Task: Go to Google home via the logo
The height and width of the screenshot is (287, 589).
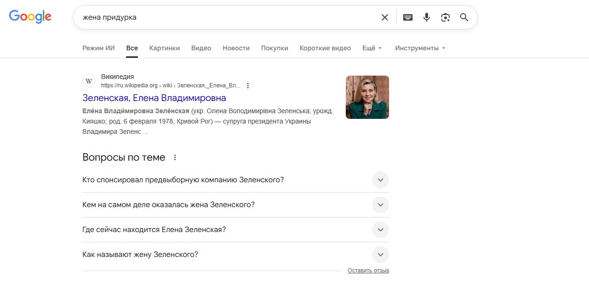Action: [30, 17]
